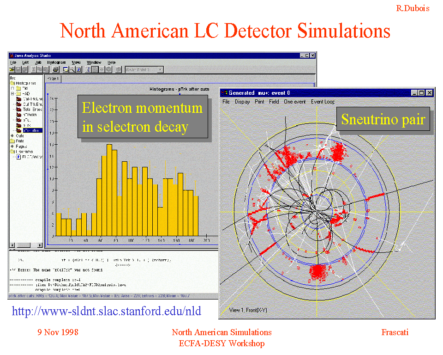Open the Field menu in event display
Screen dimensions: 443x355
tap(274, 102)
